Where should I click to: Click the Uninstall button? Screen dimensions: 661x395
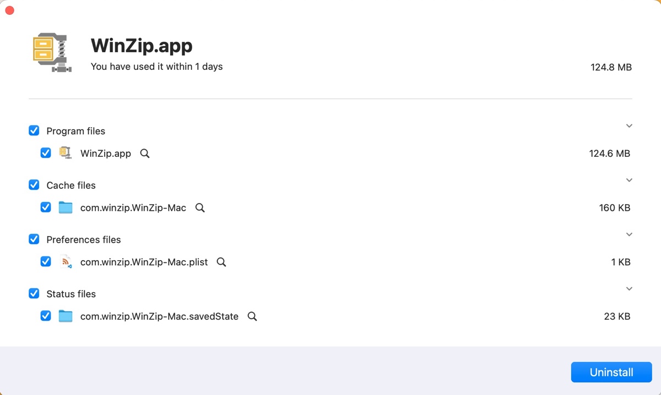click(611, 372)
